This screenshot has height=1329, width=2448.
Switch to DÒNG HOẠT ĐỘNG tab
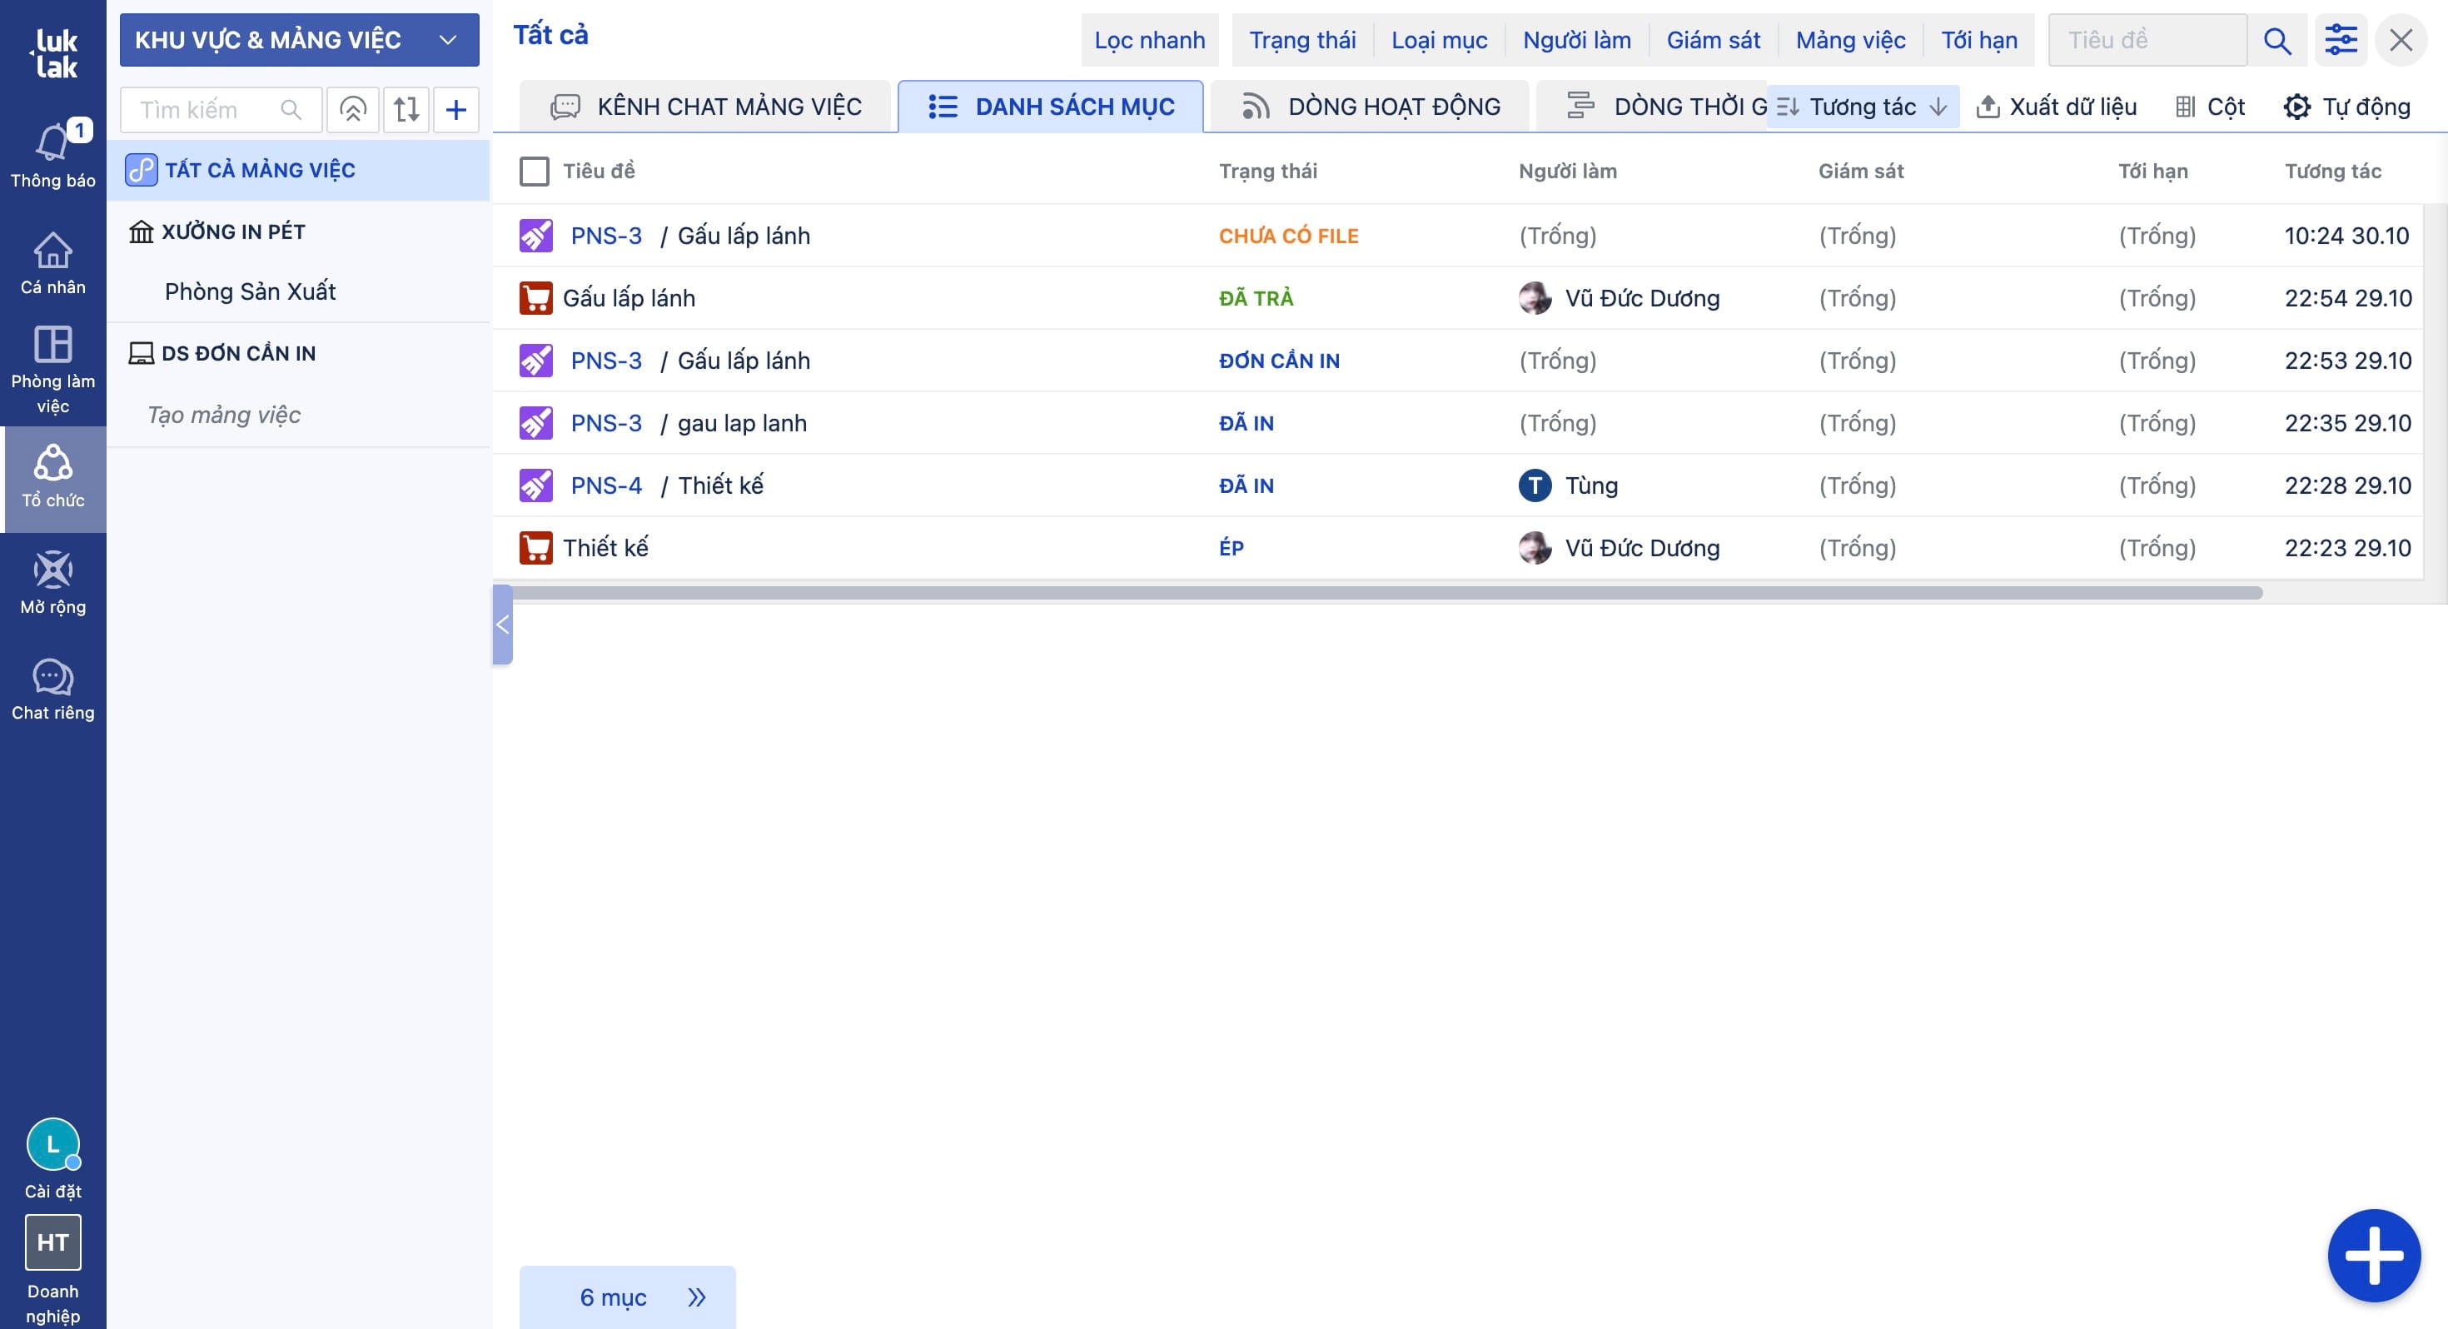click(x=1371, y=107)
